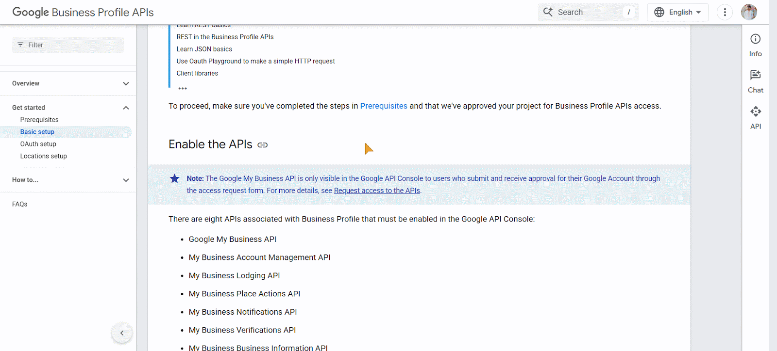The height and width of the screenshot is (351, 777).
Task: Open the English language dropdown
Action: [x=677, y=12]
